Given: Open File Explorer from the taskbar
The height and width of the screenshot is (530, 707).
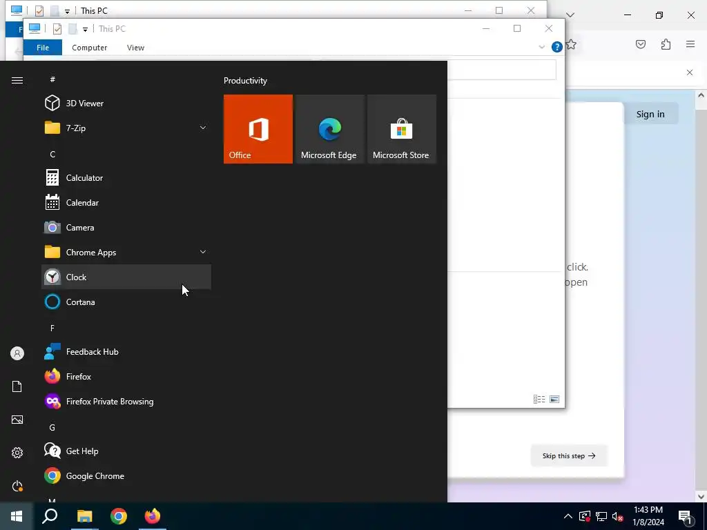Looking at the screenshot, I should [84, 516].
